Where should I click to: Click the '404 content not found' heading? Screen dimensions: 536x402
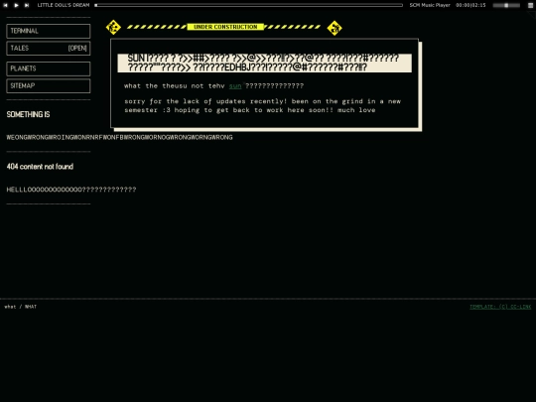(40, 167)
